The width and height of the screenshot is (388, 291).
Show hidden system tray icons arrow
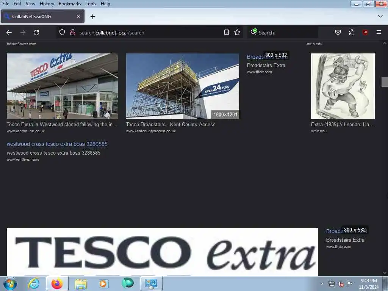[x=322, y=284]
